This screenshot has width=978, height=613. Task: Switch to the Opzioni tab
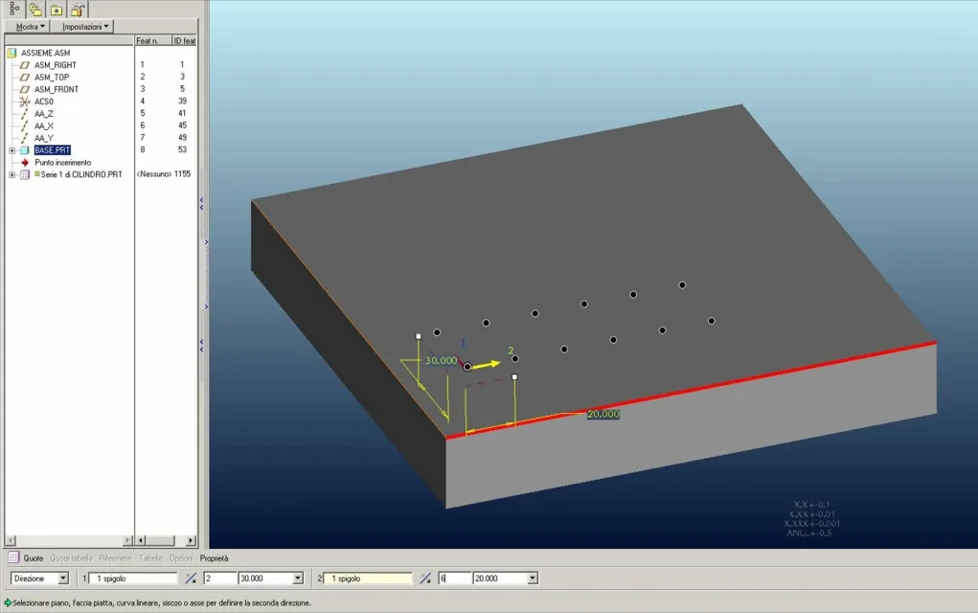(181, 558)
